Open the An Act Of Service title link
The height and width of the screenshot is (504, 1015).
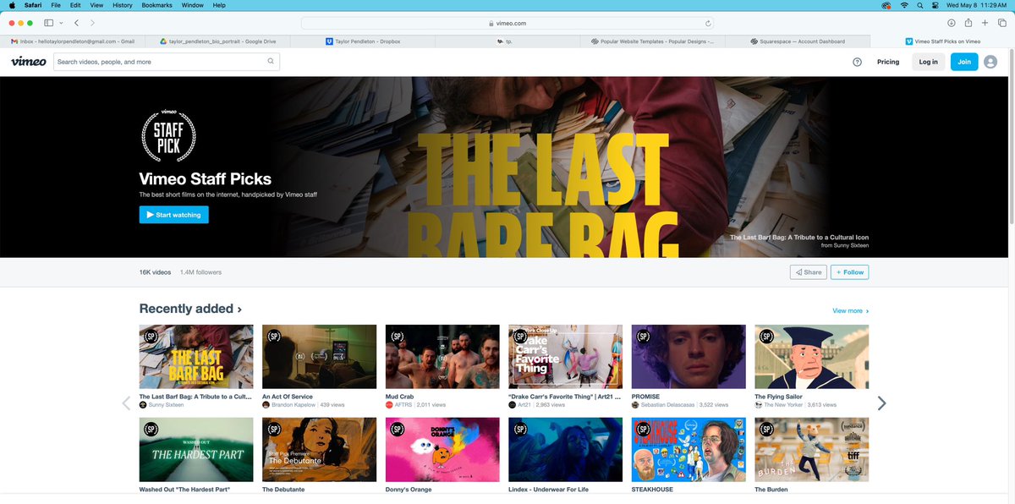coord(288,397)
